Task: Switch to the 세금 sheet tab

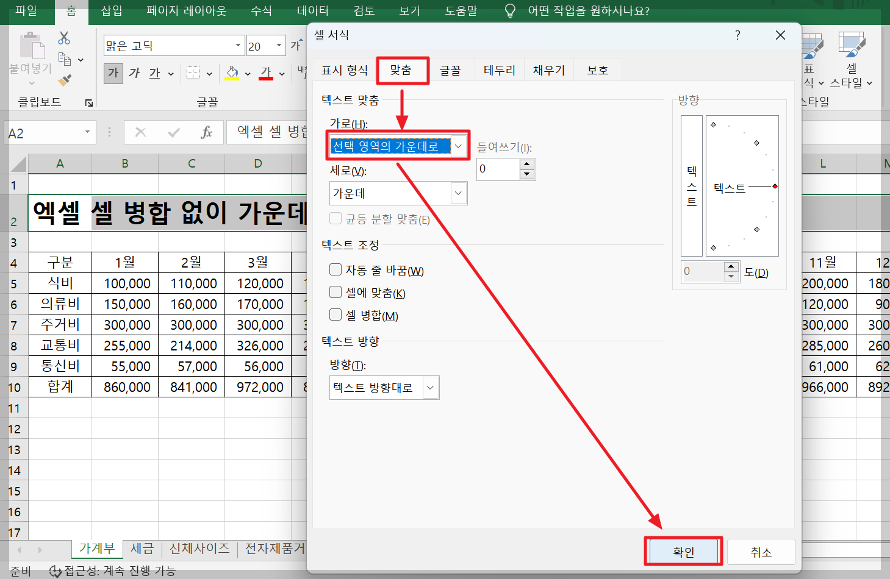Action: pos(142,548)
